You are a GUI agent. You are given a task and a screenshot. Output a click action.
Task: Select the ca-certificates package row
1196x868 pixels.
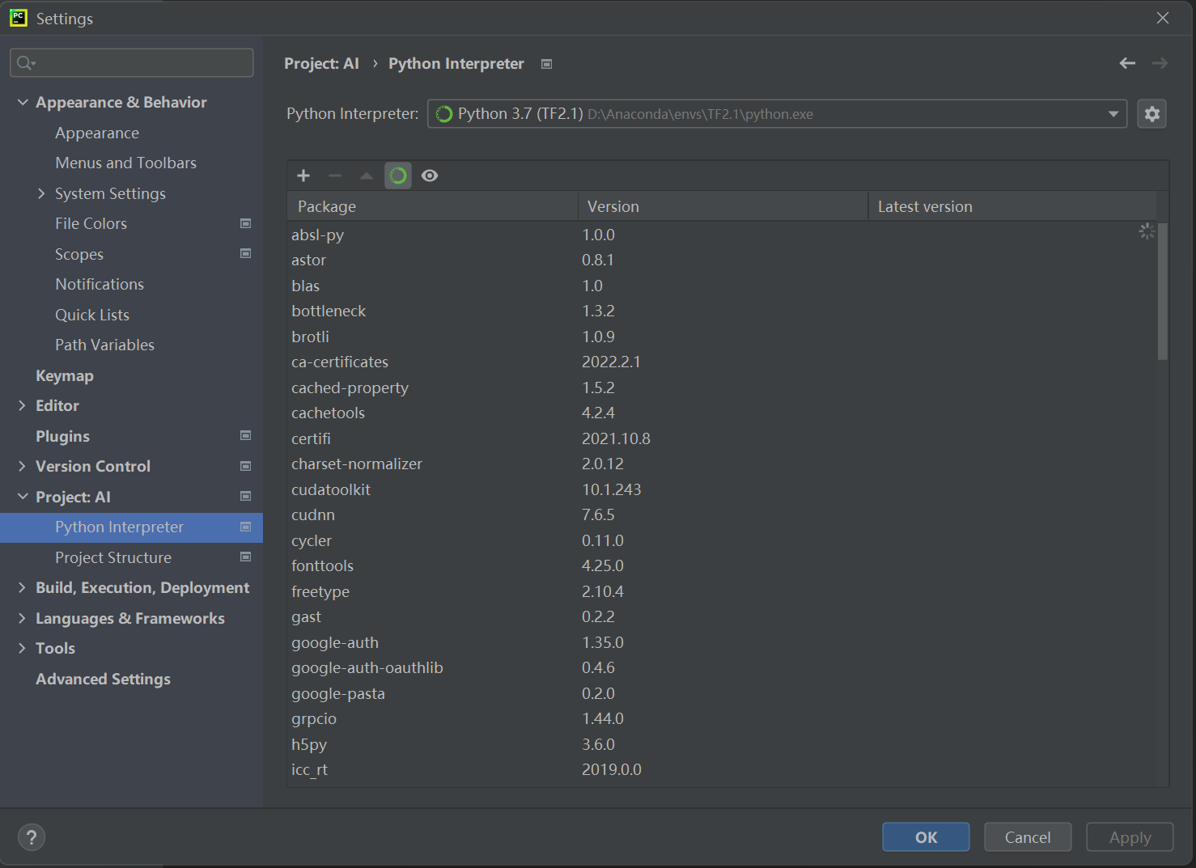722,362
